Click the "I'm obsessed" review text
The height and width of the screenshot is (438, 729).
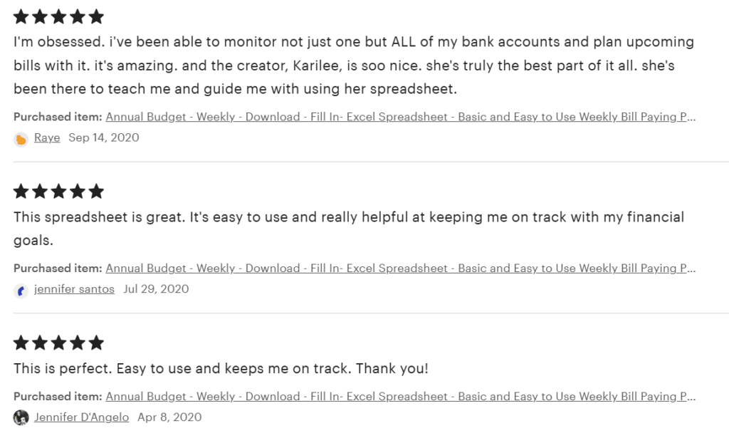click(x=354, y=65)
